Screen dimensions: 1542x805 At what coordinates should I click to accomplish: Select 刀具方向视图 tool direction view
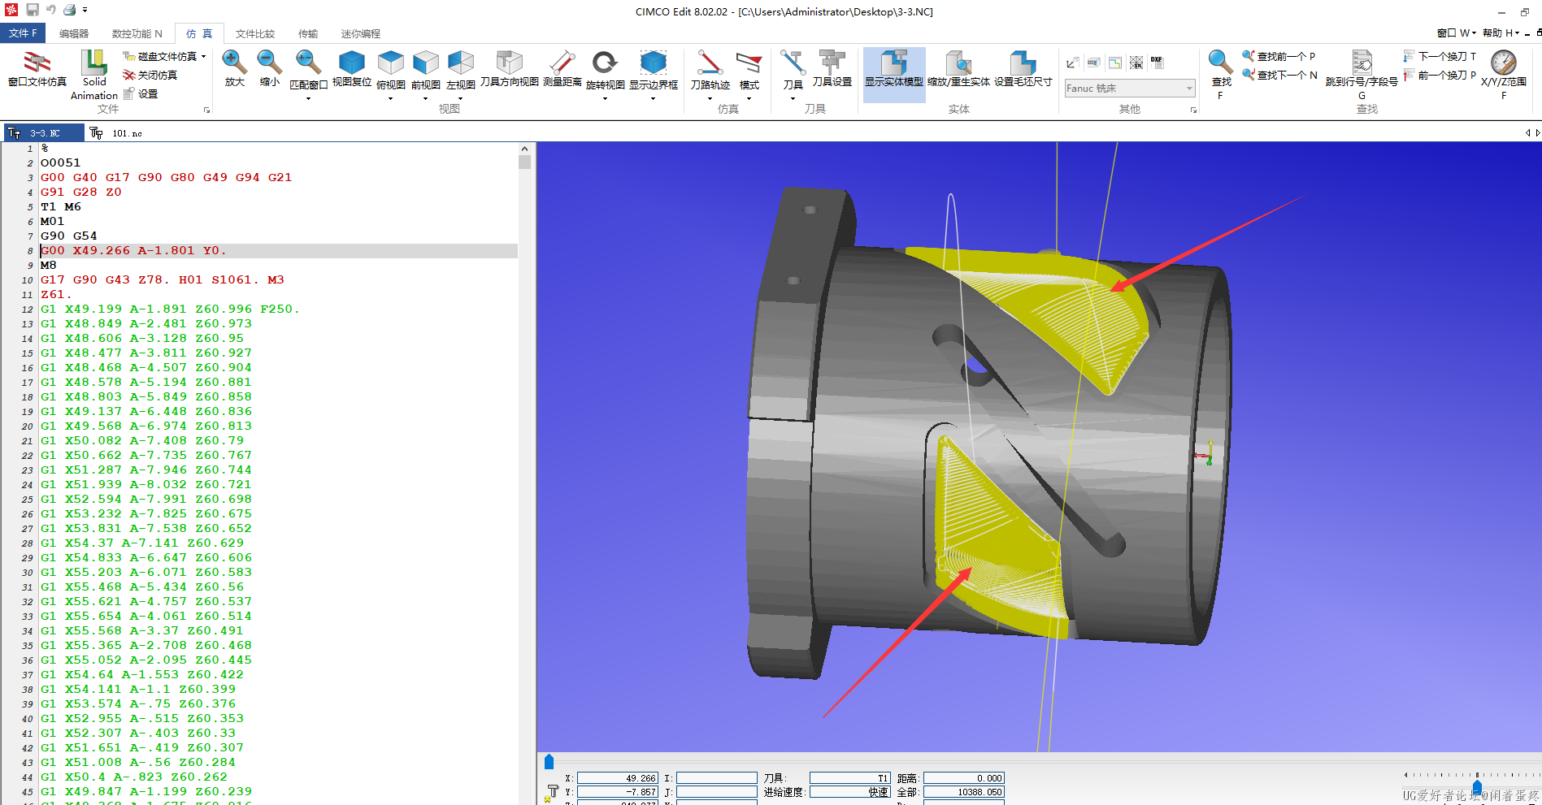pos(510,69)
